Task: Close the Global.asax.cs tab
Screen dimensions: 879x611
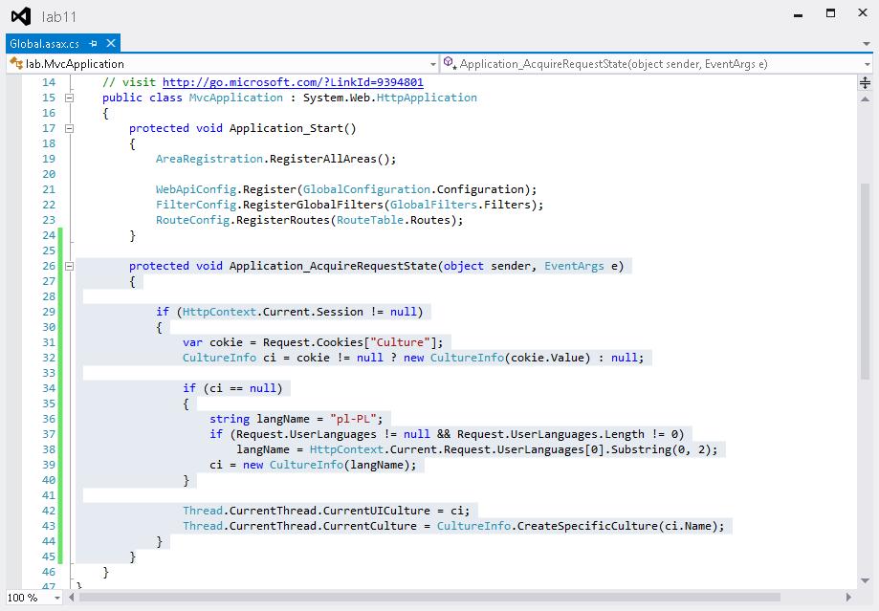Action: coord(111,43)
